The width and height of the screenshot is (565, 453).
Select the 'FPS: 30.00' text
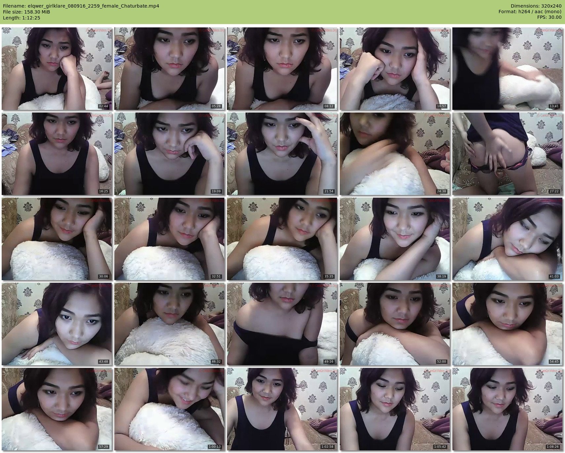pos(549,18)
